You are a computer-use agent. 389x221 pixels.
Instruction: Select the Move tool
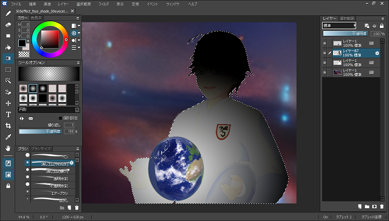(x=8, y=103)
